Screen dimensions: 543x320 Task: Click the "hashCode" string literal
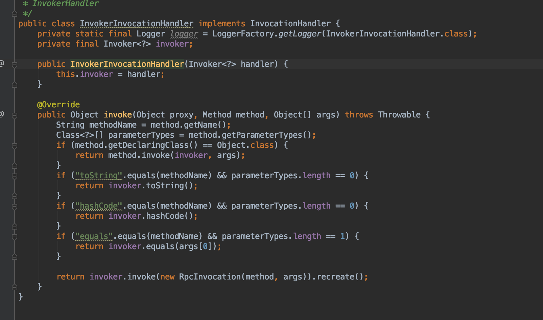[x=98, y=206]
